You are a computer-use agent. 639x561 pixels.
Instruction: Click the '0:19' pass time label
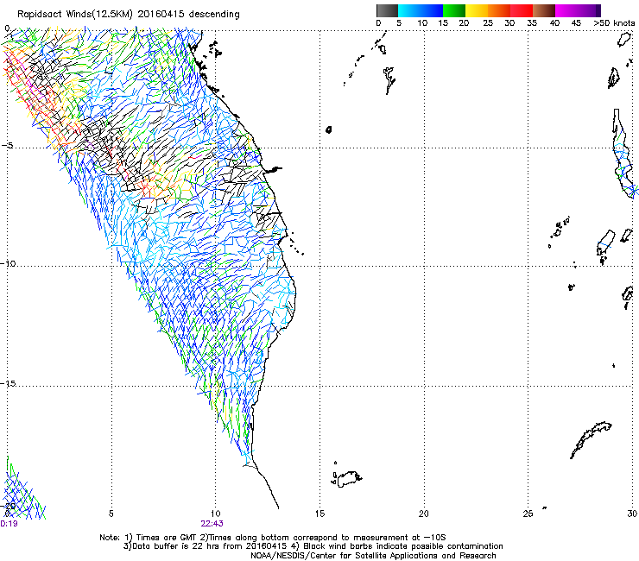[9, 523]
